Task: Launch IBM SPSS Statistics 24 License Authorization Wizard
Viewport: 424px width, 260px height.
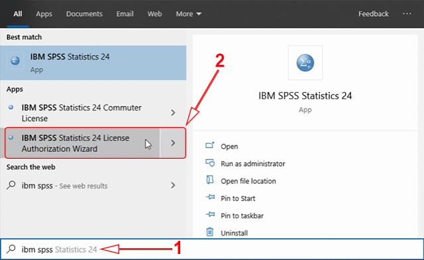Action: [x=82, y=143]
